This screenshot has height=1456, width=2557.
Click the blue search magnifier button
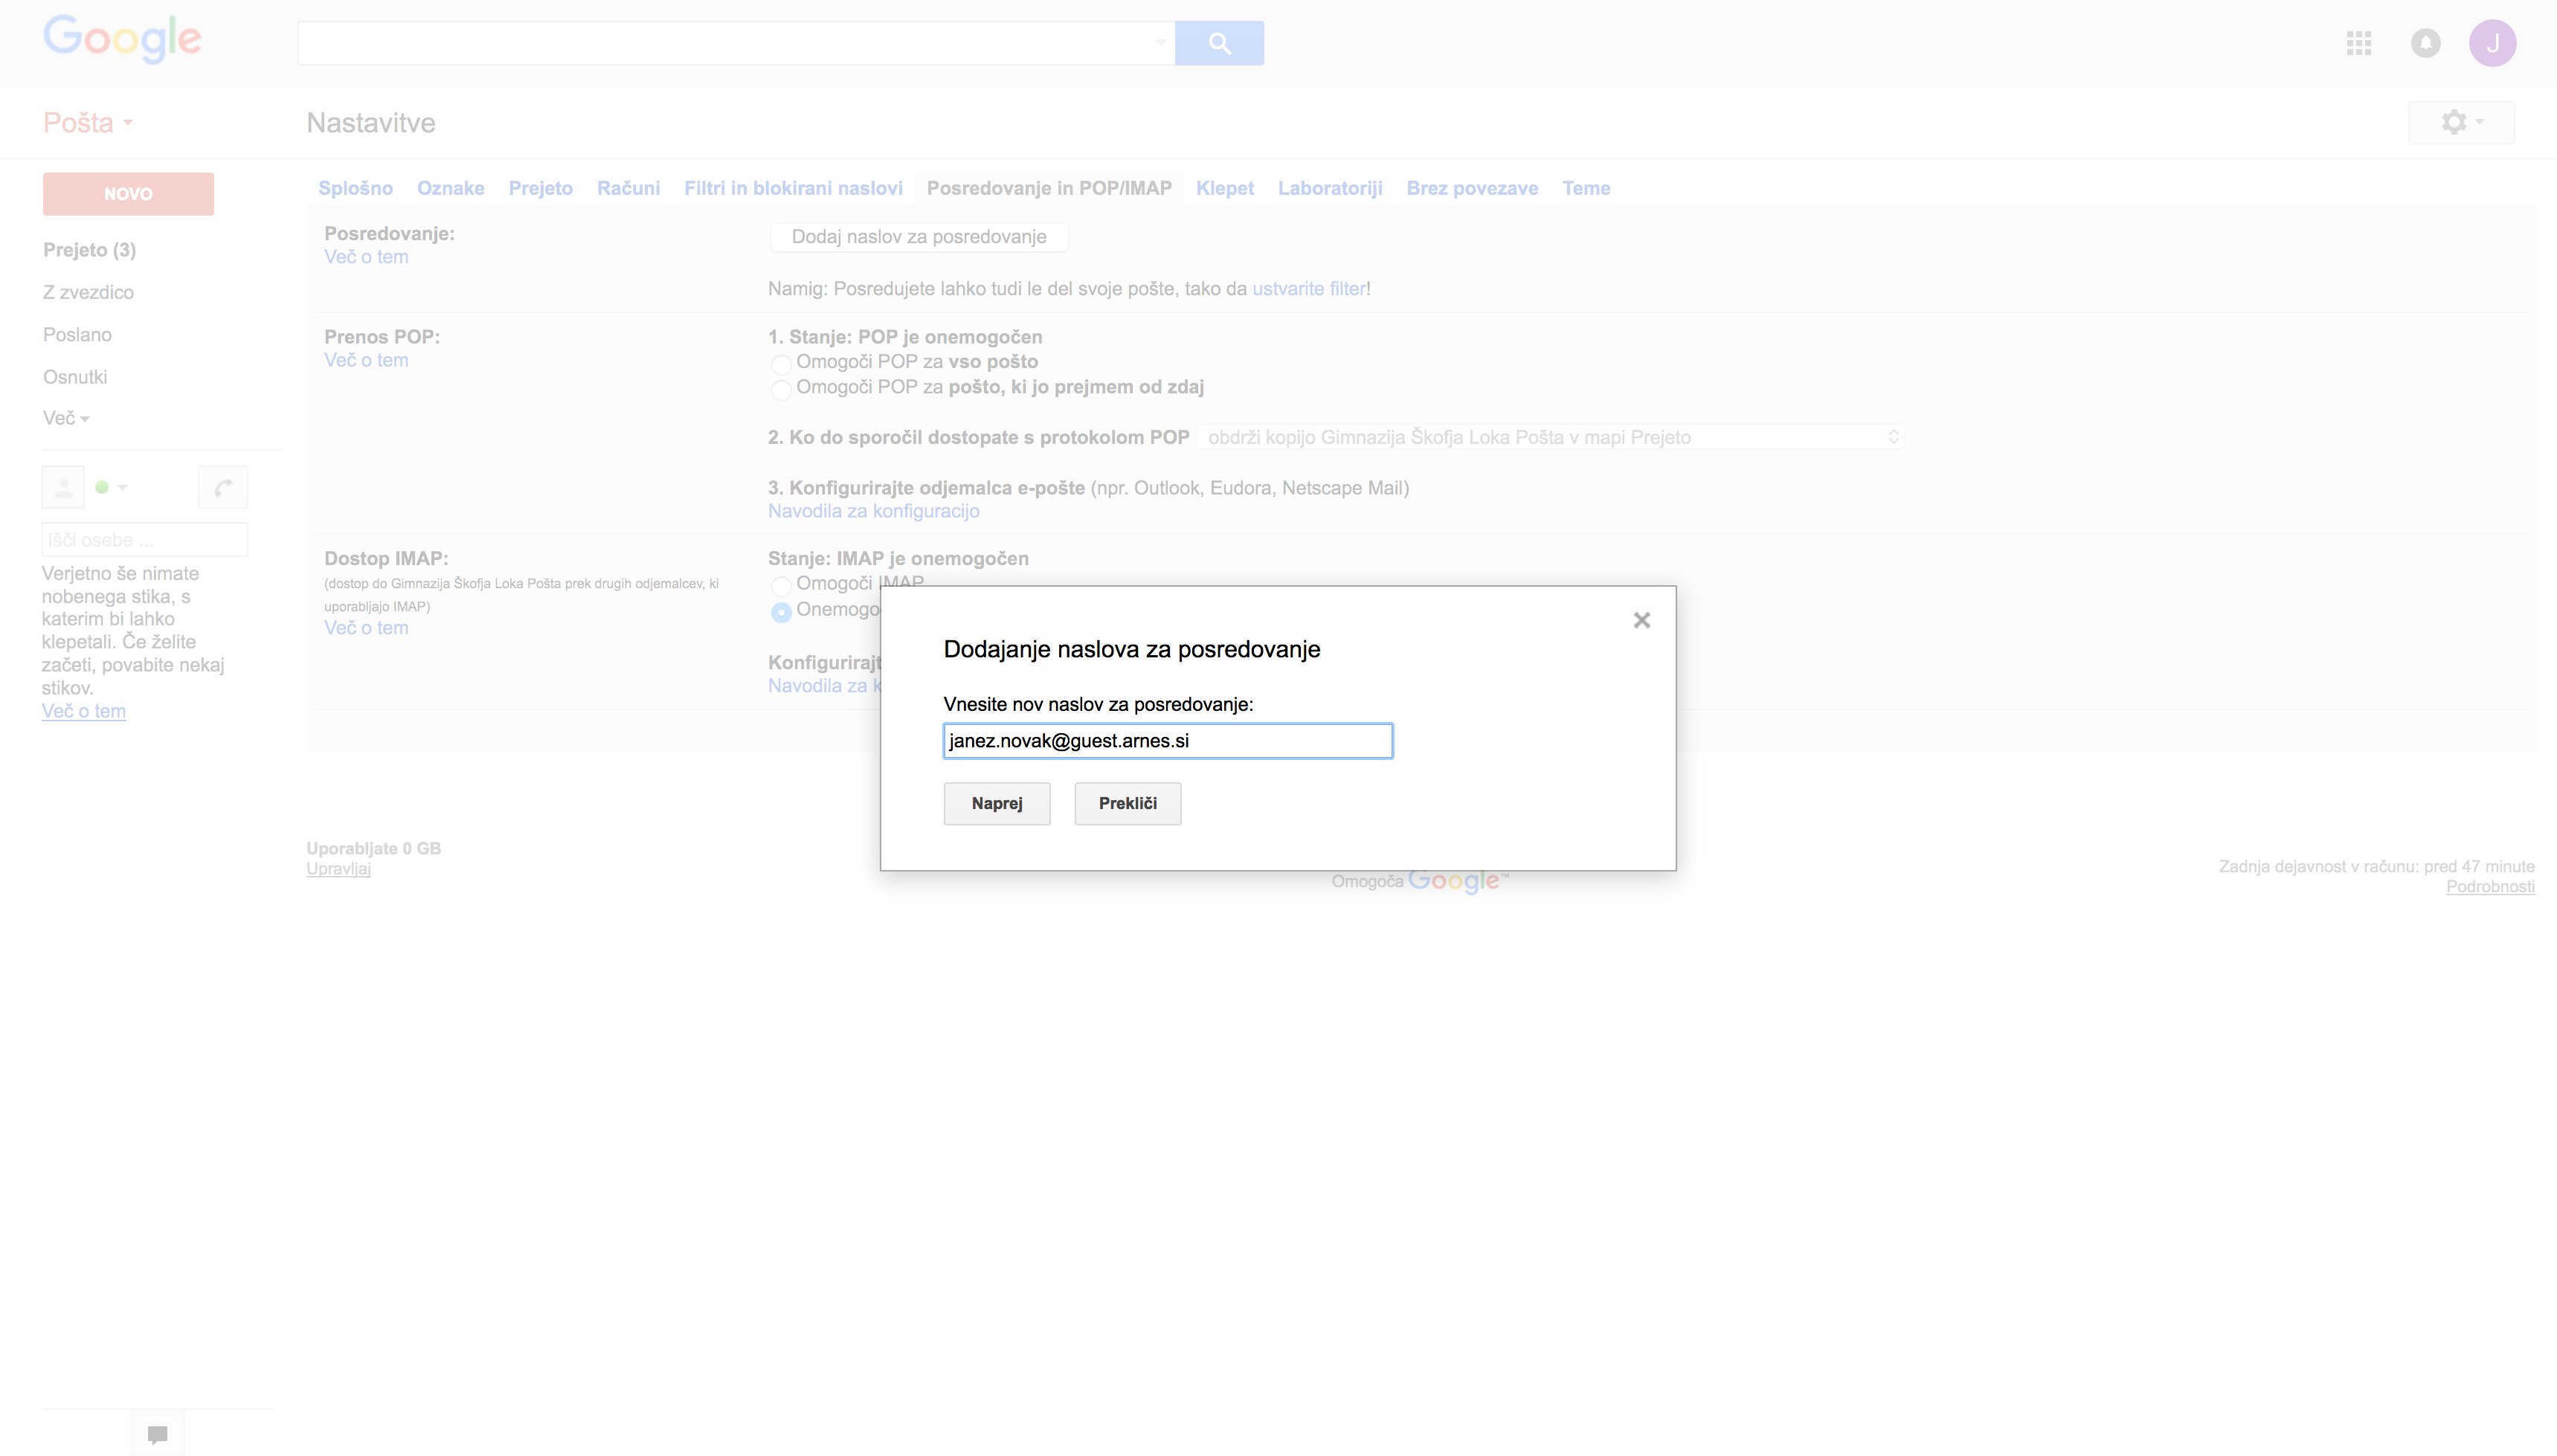1219,43
